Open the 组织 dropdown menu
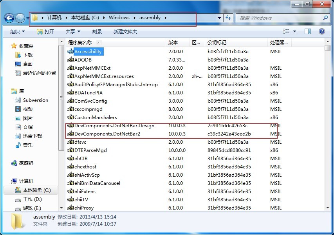Image resolution: width=334 pixels, height=235 pixels. tap(17, 32)
